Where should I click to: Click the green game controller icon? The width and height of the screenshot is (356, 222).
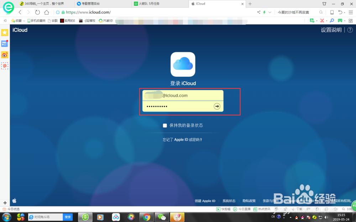coord(340,21)
